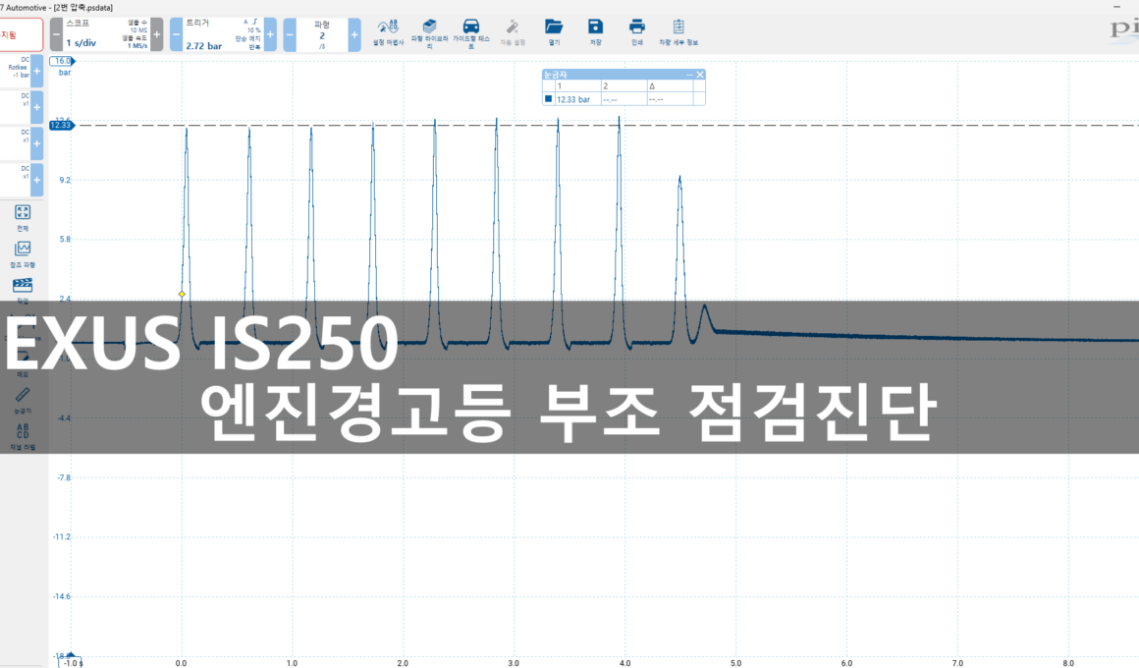Minimize the 눈금자 ruler panel
This screenshot has width=1139, height=668.
click(688, 75)
